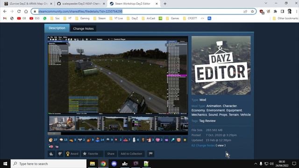299x168 pixels.
Task: Open the 62 Change Notes link
Action: click(203, 145)
